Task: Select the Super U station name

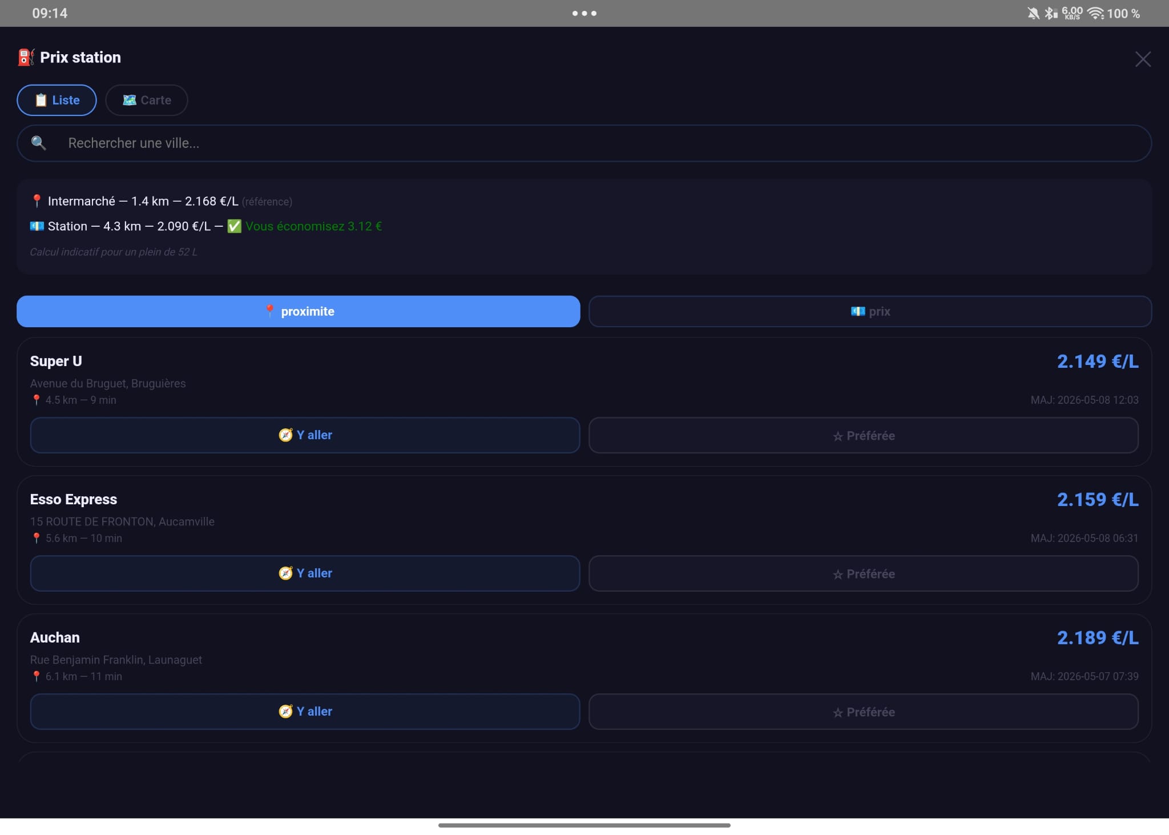Action: click(56, 361)
